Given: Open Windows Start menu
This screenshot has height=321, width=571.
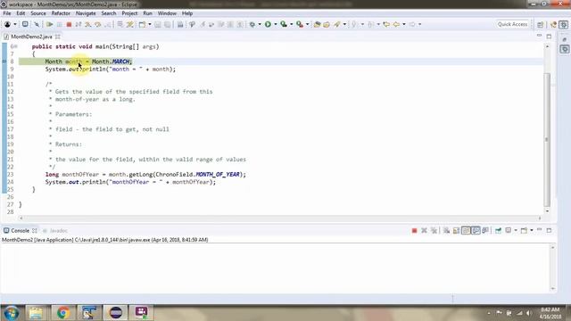Looking at the screenshot, I should [x=12, y=313].
